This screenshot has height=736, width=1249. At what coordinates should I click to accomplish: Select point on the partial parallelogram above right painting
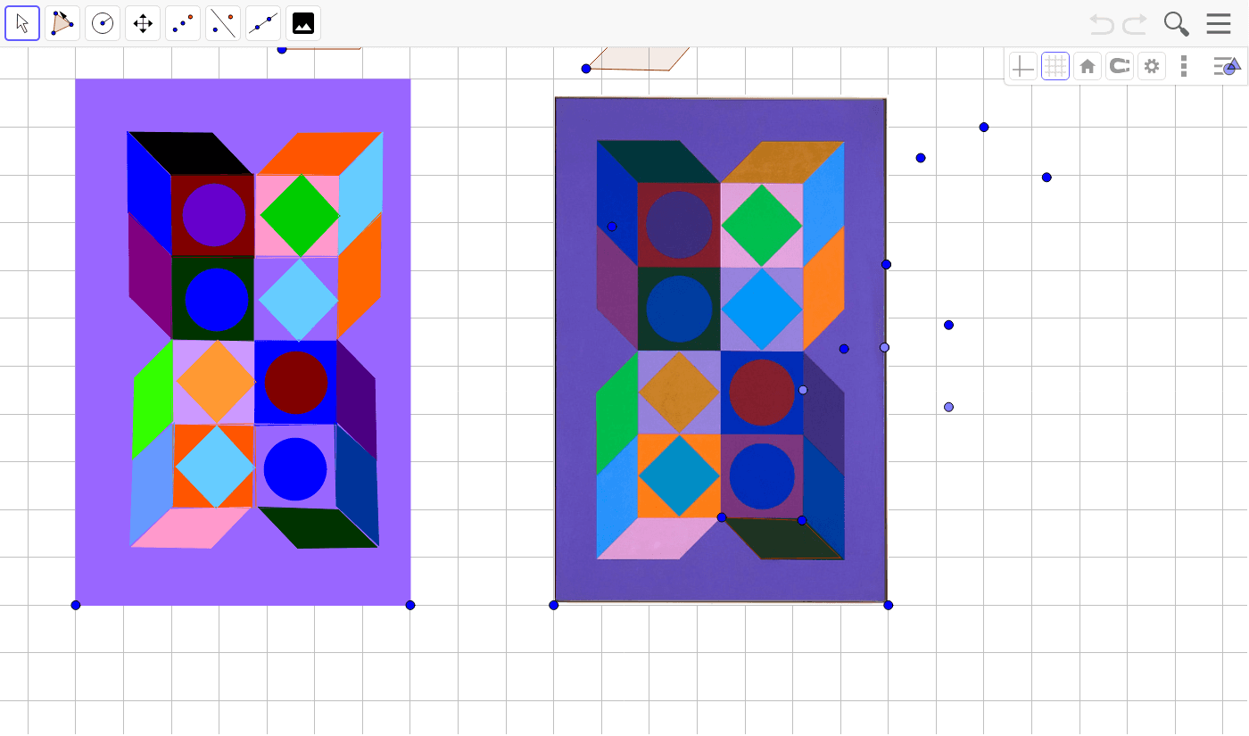coord(586,69)
